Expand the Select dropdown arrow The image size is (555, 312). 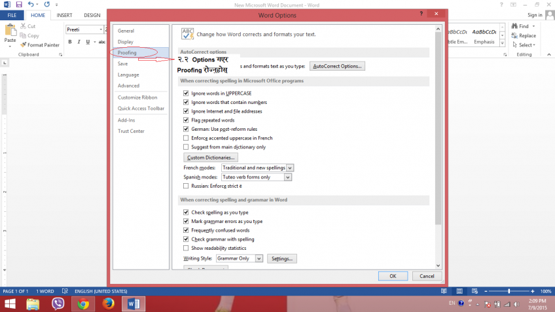(x=534, y=45)
